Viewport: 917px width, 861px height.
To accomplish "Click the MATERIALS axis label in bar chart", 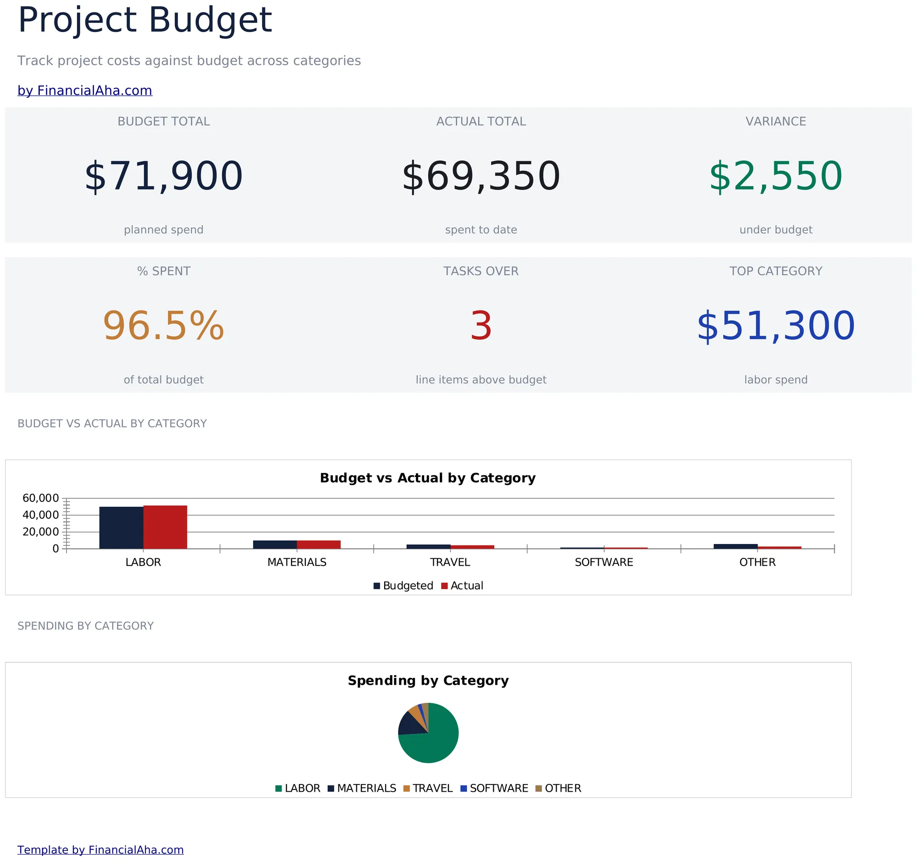I will [297, 562].
